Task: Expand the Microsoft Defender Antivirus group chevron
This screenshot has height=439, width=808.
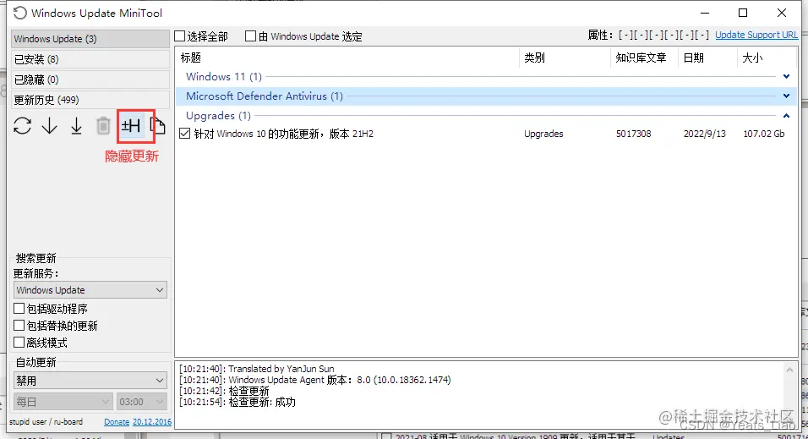Action: tap(786, 96)
